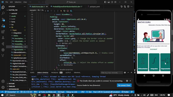The height and width of the screenshot is (97, 173).
Task: Open the Explorer view in activity bar
Action: pos(3,7)
